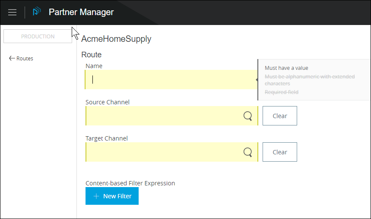This screenshot has height=219, width=371.
Task: Select the PRODUCTION environment button
Action: 38,37
